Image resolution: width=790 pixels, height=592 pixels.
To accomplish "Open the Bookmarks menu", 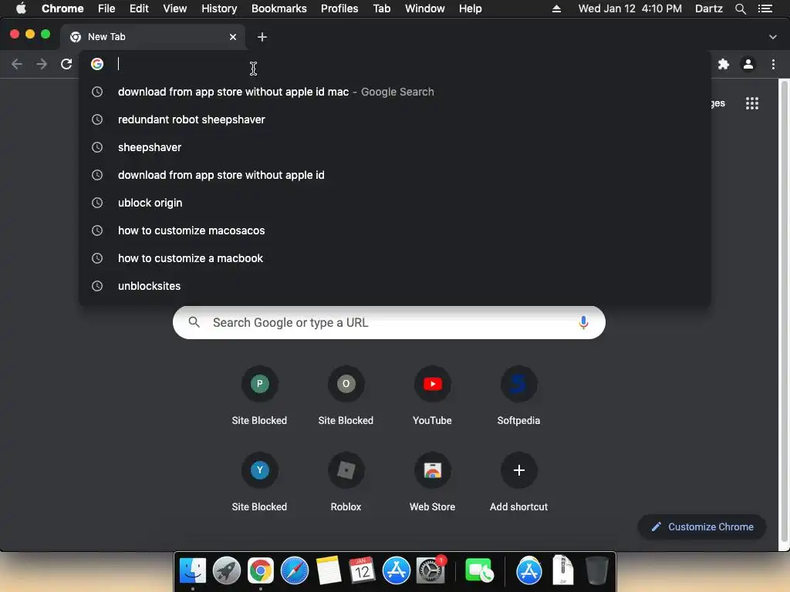I will click(279, 8).
